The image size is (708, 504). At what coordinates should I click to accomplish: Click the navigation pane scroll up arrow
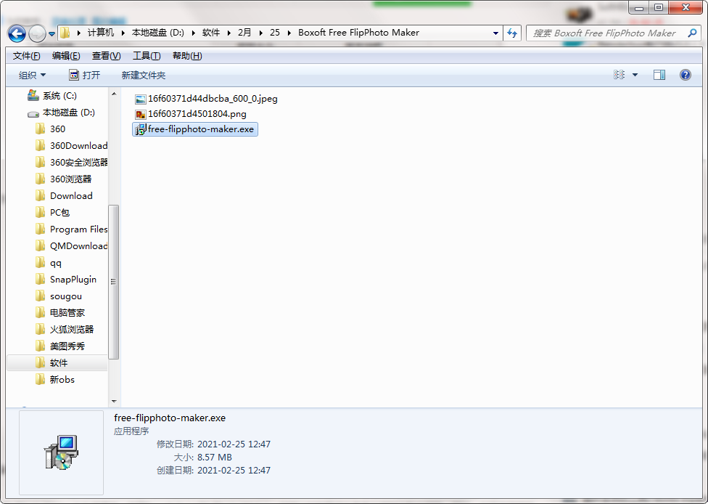pyautogui.click(x=114, y=94)
